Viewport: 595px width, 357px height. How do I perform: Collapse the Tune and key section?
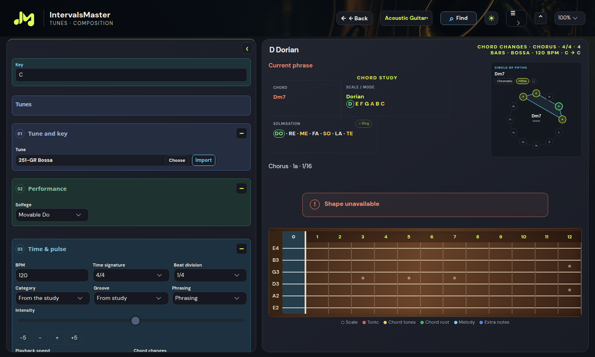point(242,133)
